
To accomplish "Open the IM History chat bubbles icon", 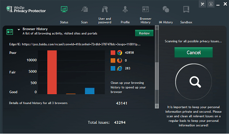I will click(166, 9).
